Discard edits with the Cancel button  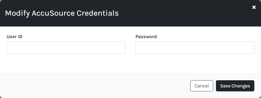pyautogui.click(x=201, y=86)
